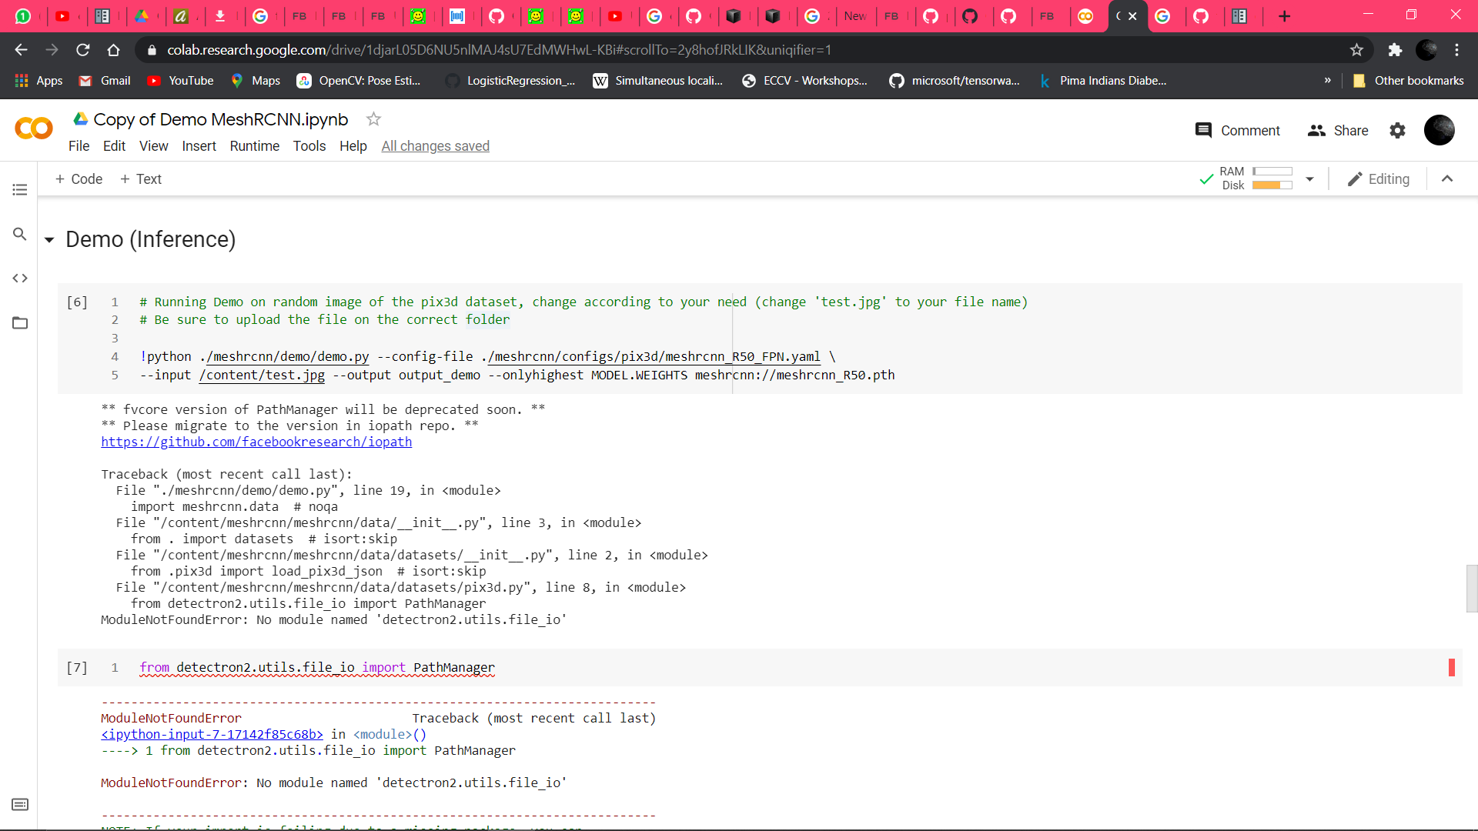Screen dimensions: 1478x831
Task: Bookmark the page via the address bar star
Action: [1356, 49]
